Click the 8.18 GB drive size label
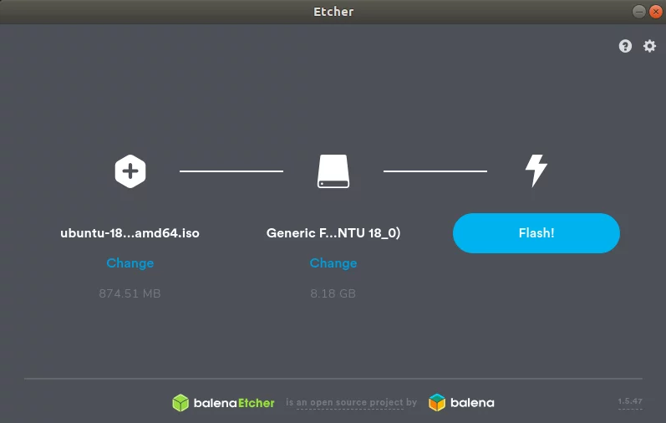The image size is (666, 423). coord(333,293)
